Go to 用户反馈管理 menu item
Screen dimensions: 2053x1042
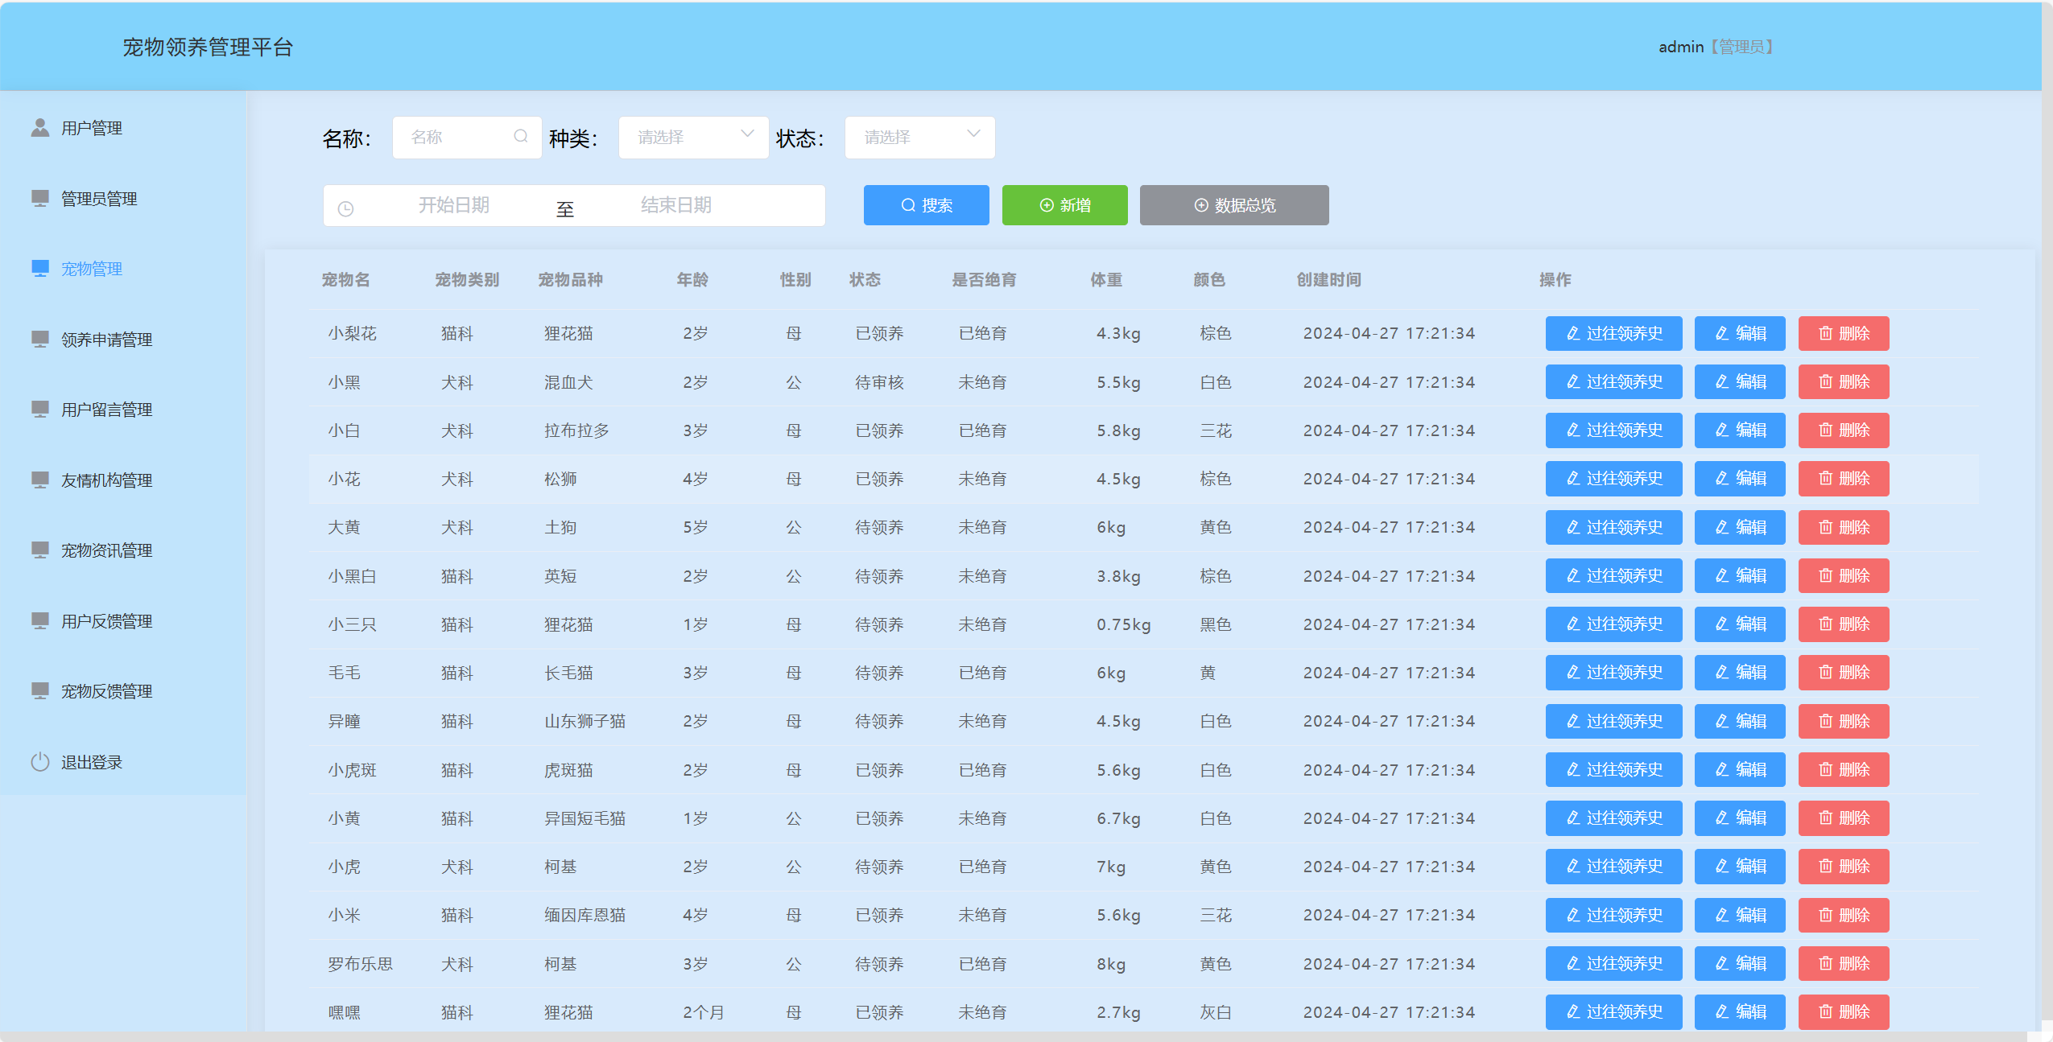[106, 621]
